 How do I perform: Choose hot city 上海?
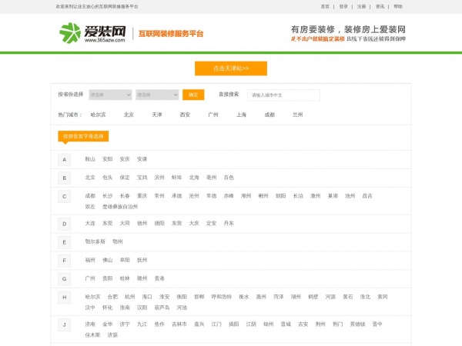tap(242, 115)
